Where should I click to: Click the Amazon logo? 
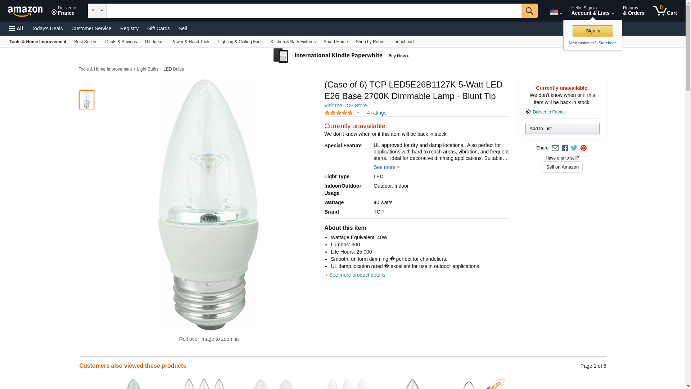tap(25, 11)
